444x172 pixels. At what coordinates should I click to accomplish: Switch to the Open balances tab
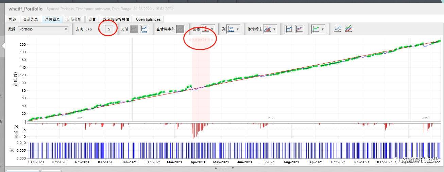[x=148, y=19]
